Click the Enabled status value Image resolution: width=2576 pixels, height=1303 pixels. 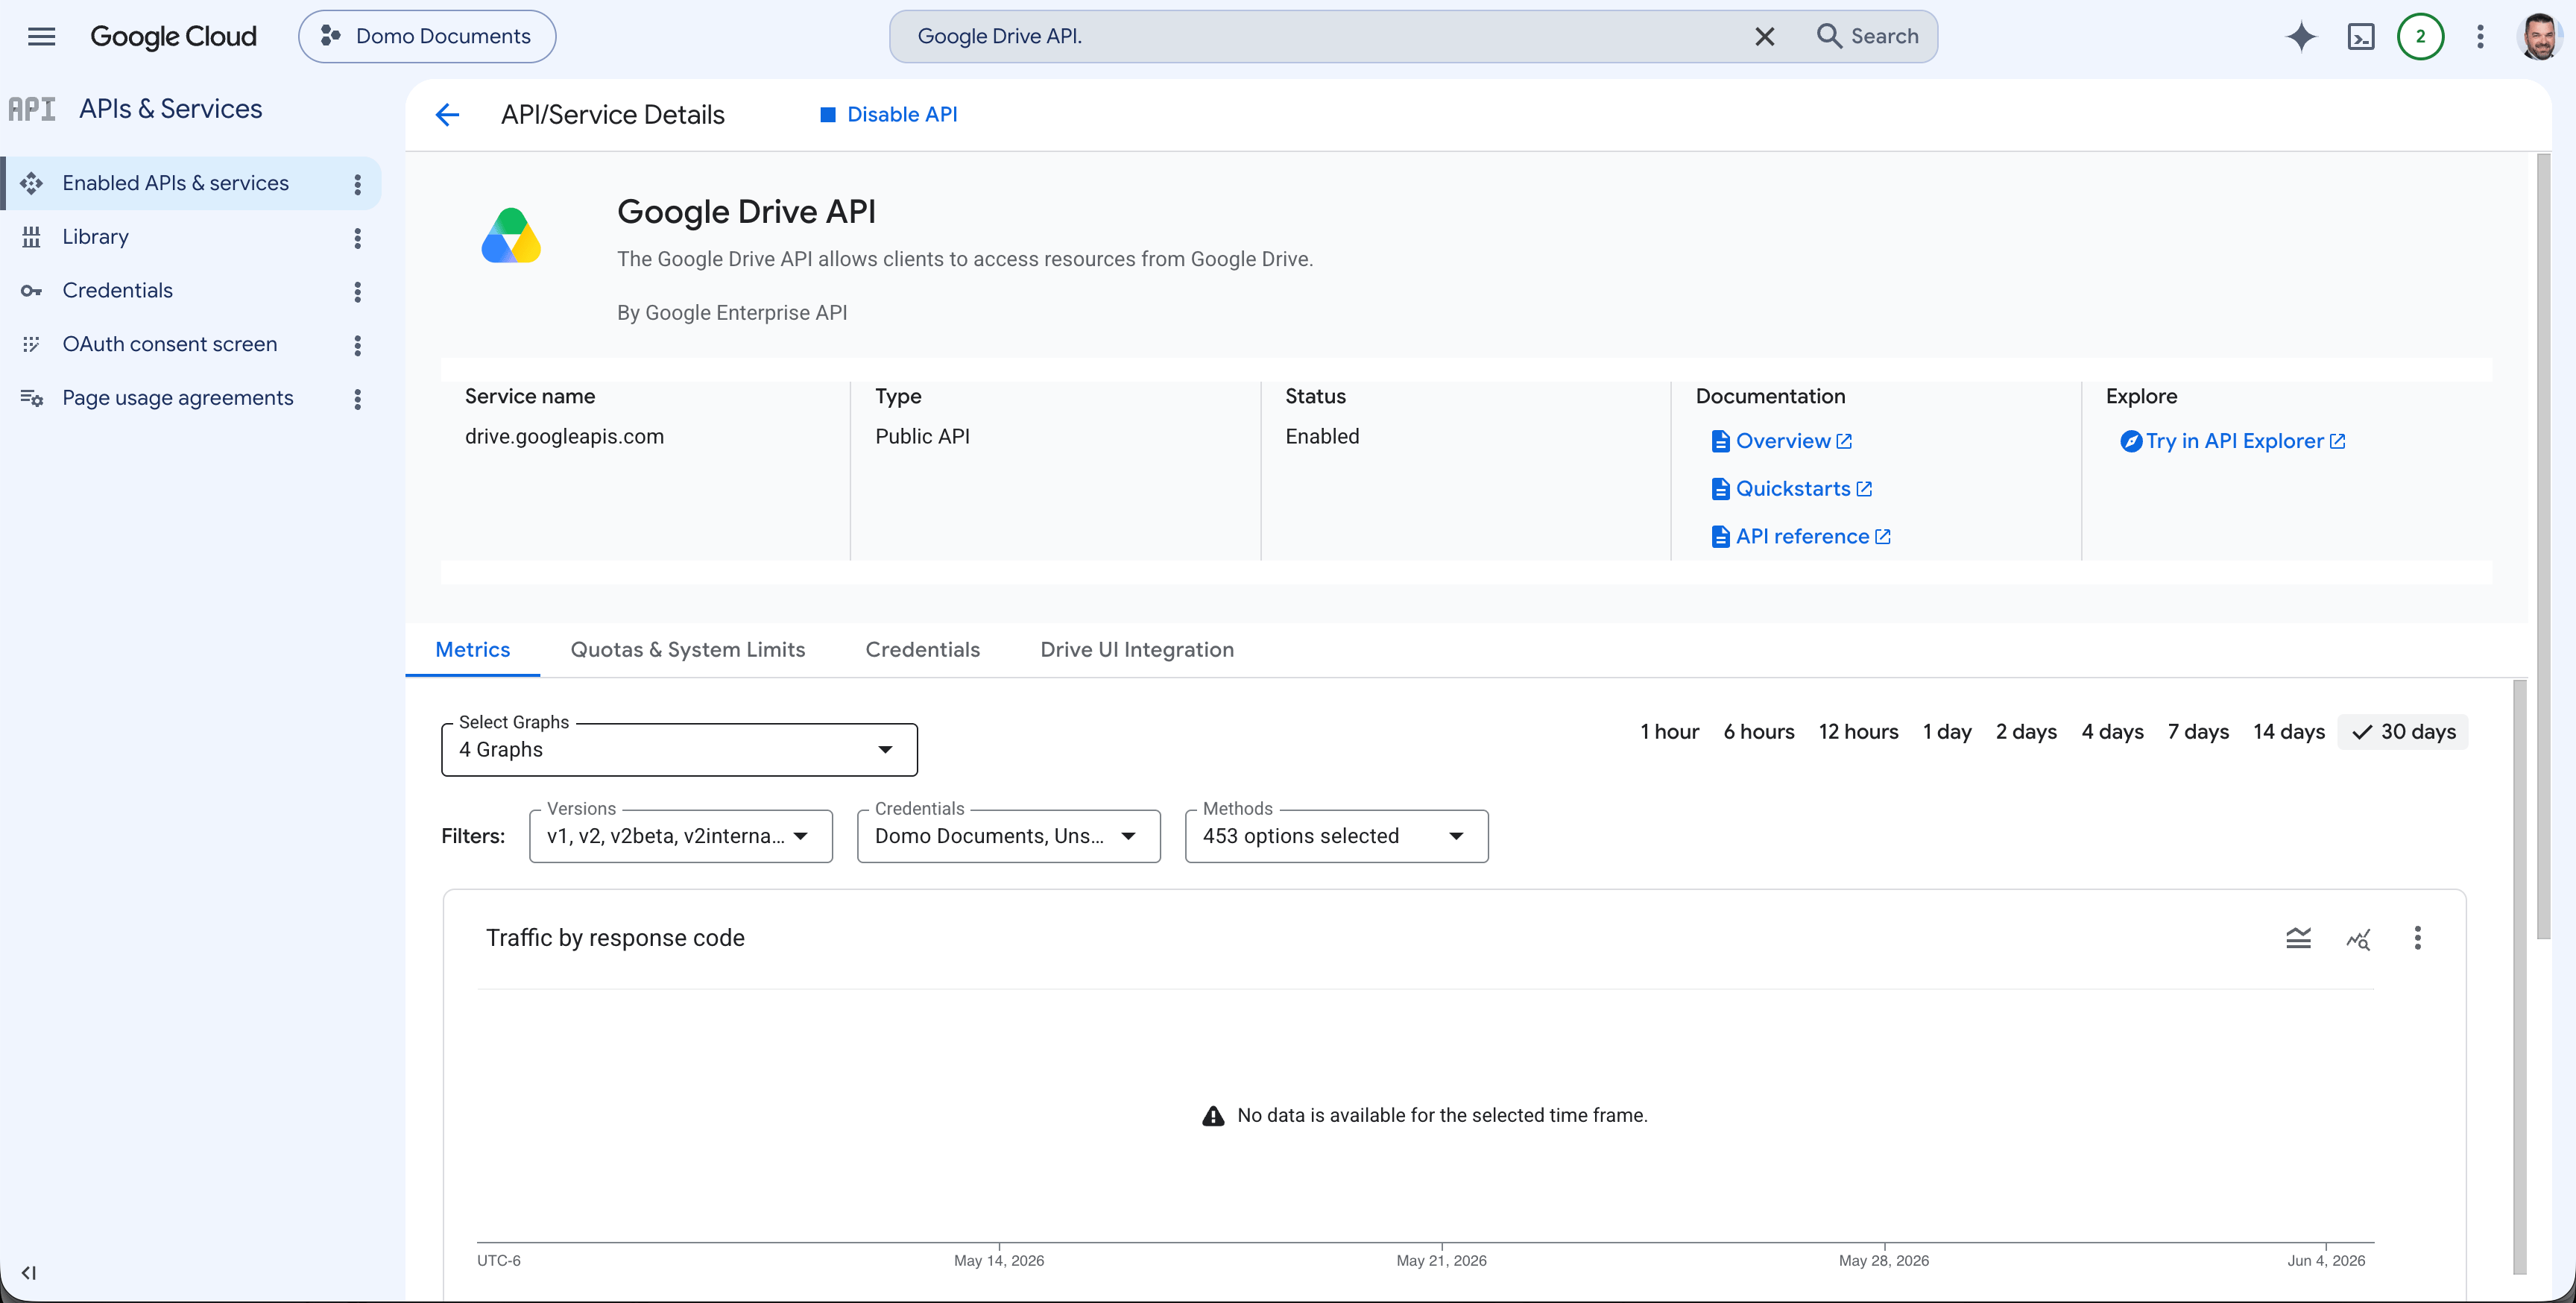(x=1322, y=437)
